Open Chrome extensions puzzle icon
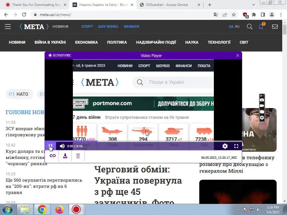 coord(254,15)
